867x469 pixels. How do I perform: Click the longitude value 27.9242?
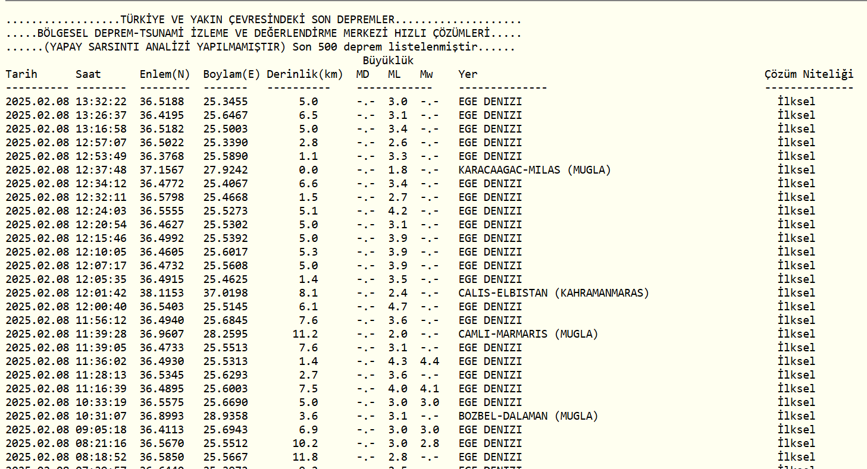click(226, 170)
